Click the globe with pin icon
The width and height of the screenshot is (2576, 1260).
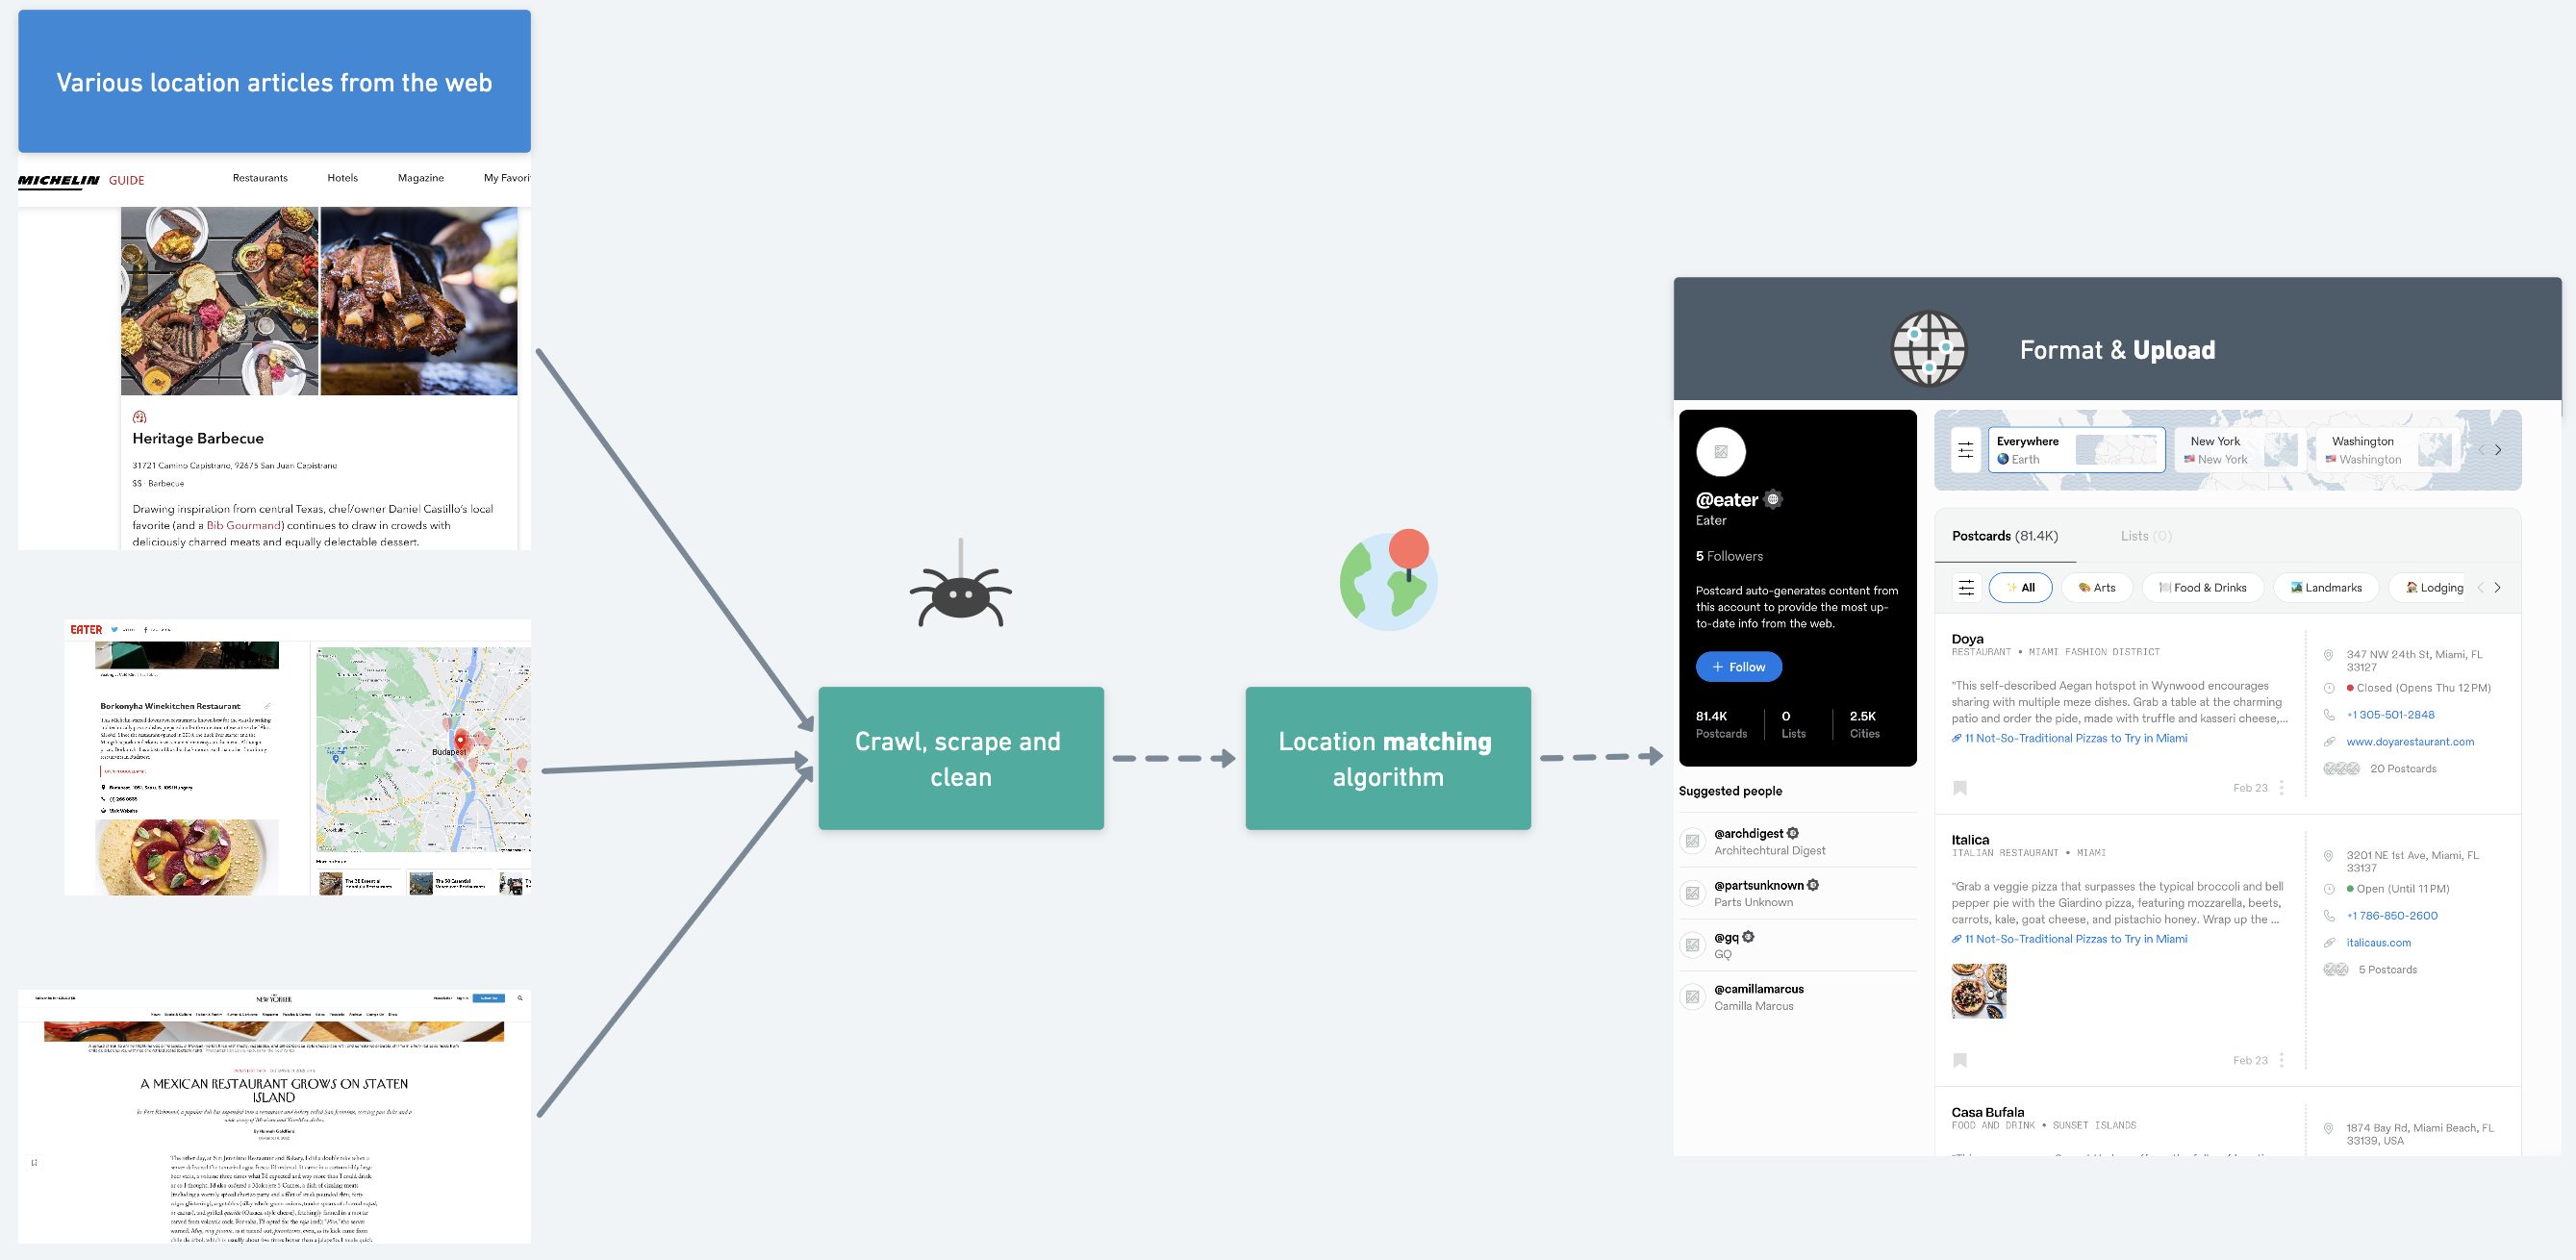click(1388, 580)
